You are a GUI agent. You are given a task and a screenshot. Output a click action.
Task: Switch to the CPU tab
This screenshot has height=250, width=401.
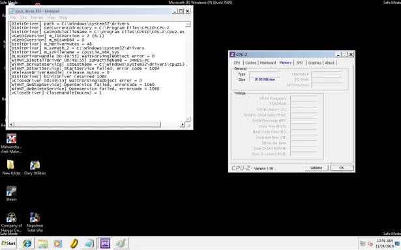(237, 62)
